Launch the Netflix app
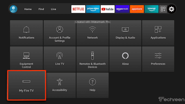 pyautogui.click(x=78, y=9)
